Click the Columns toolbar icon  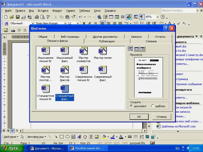[x=123, y=17]
